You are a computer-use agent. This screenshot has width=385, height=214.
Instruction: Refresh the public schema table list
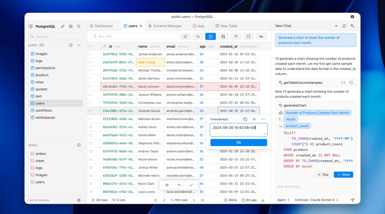pos(71,45)
